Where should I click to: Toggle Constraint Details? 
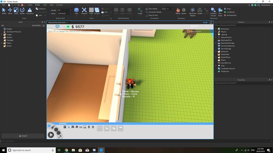click(x=154, y=12)
